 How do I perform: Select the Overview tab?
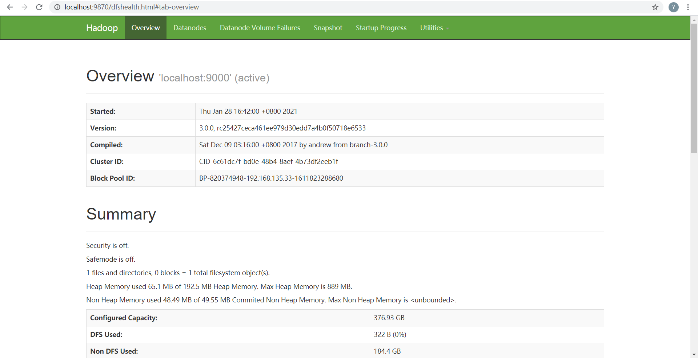tap(145, 28)
